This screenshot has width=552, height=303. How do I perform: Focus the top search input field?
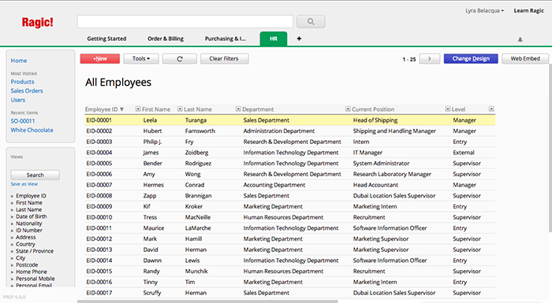coord(185,21)
